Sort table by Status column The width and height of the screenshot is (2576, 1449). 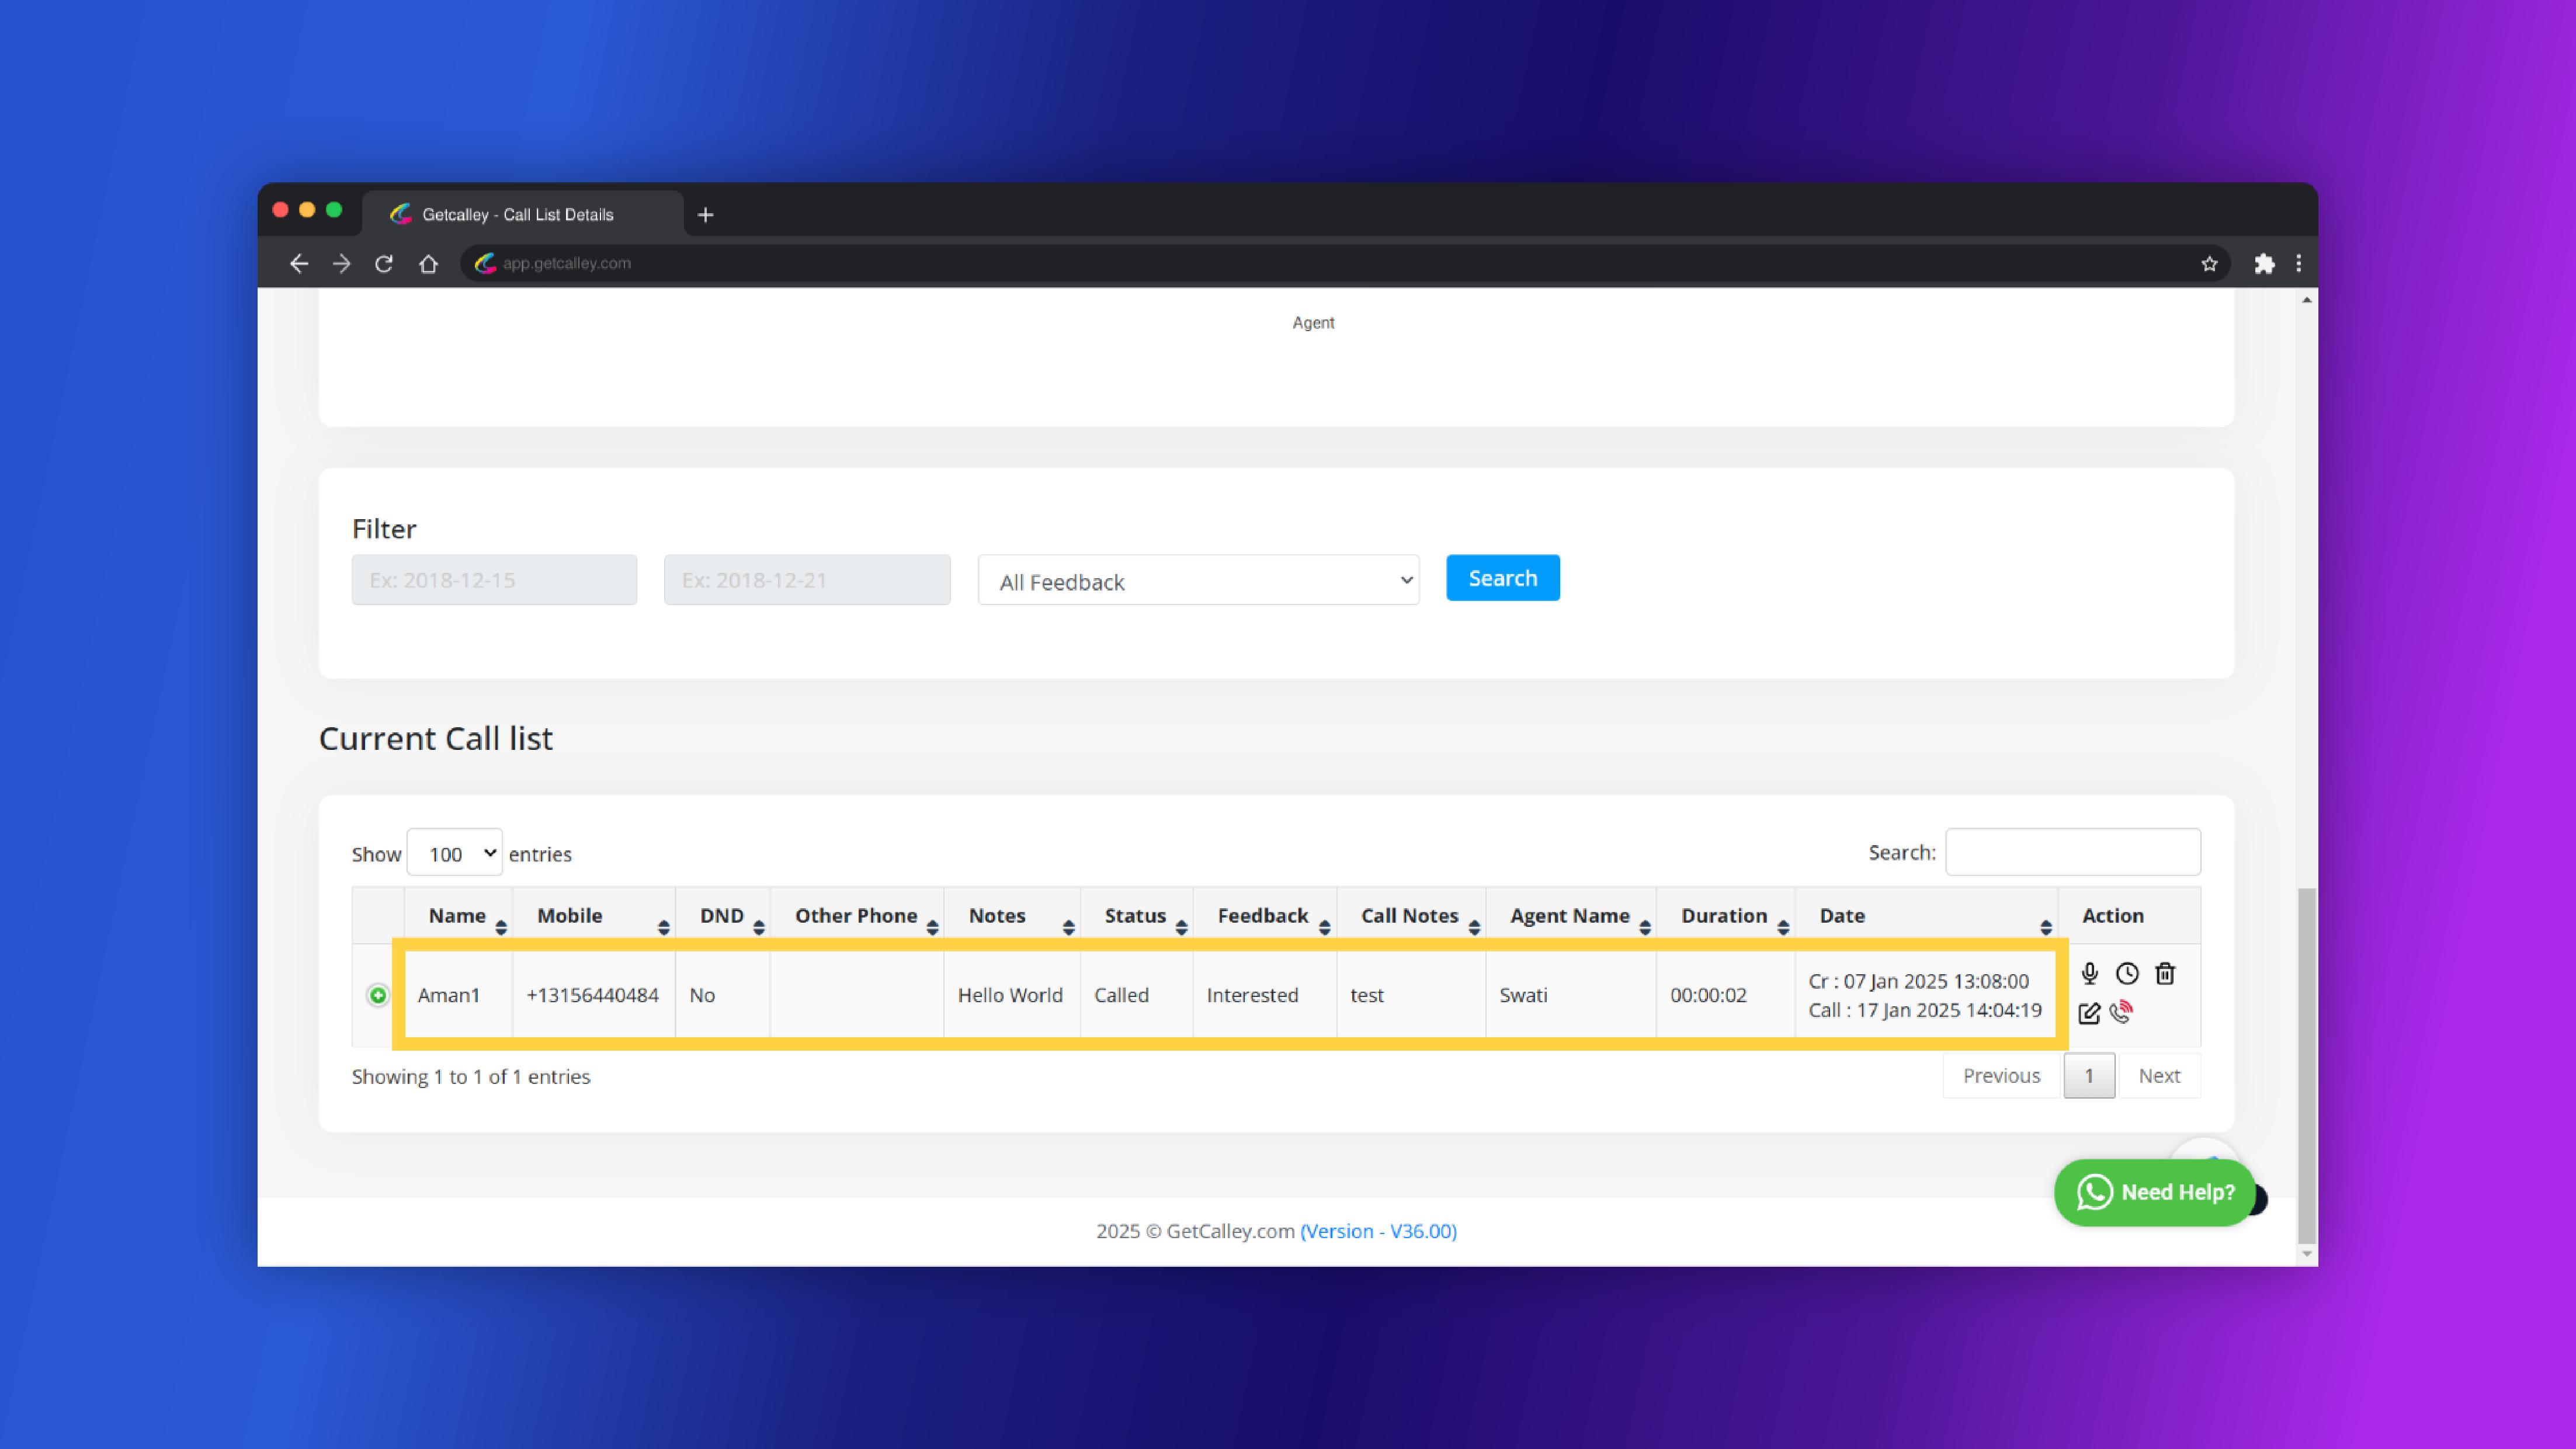tap(1137, 916)
